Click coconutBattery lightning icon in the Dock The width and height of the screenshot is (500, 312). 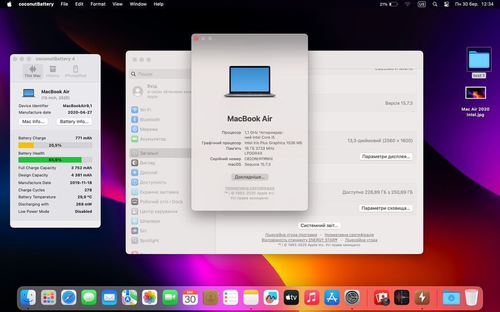point(422,298)
